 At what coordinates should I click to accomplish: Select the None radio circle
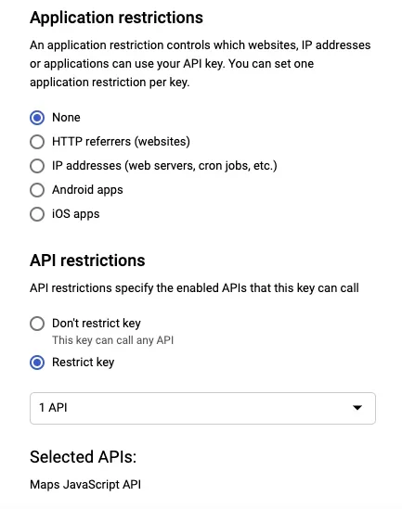[x=37, y=118]
